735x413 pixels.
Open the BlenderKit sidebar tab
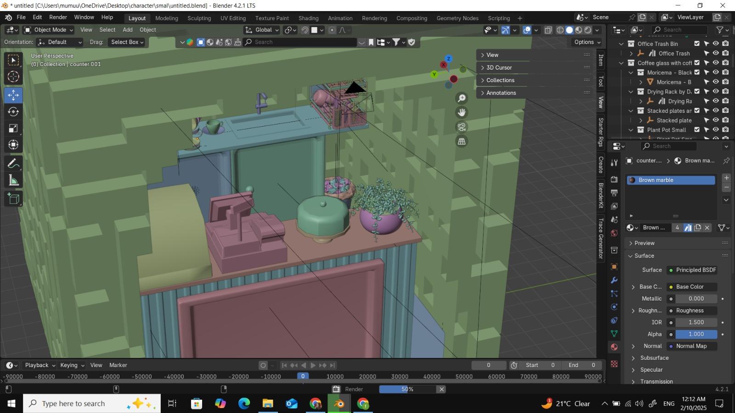(x=601, y=195)
